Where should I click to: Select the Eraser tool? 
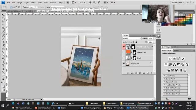click(3, 49)
